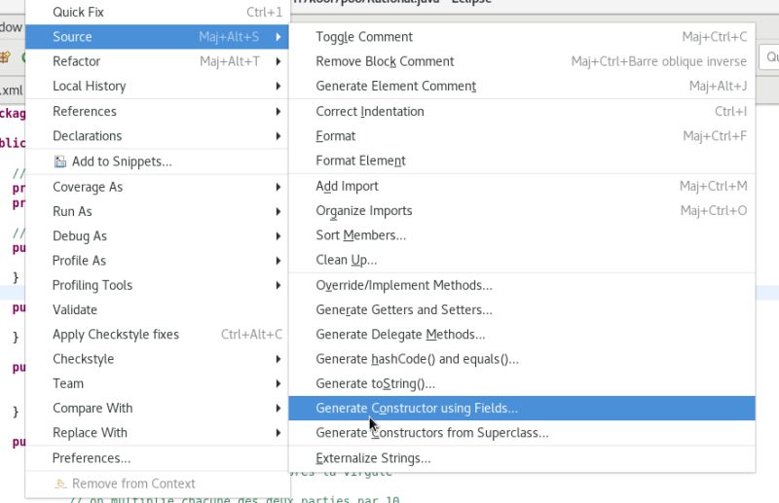The height and width of the screenshot is (503, 779).
Task: Open the Refactor menu entry
Action: (157, 61)
